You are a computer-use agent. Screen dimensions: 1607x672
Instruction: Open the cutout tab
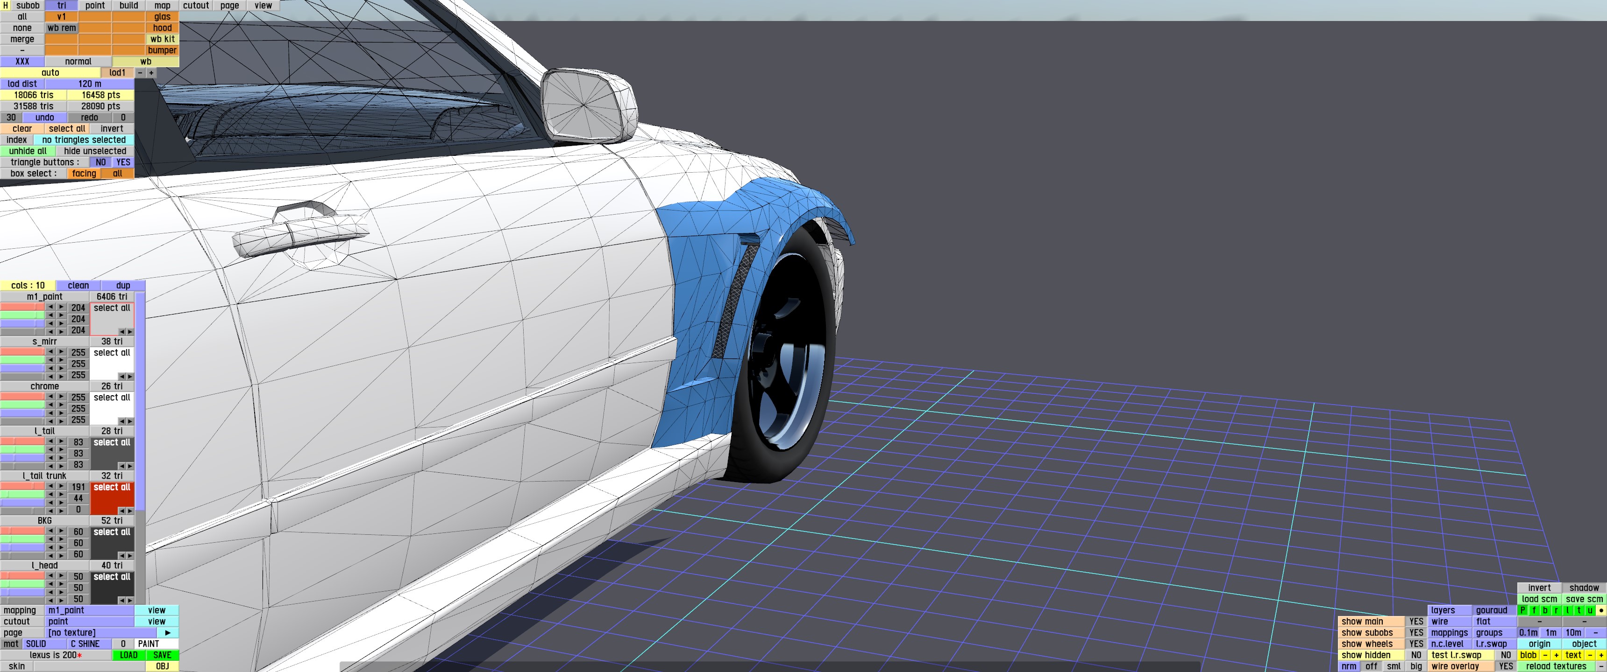(196, 5)
